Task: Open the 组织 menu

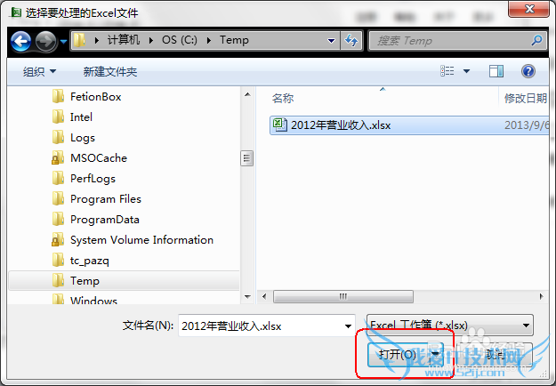Action: click(39, 72)
